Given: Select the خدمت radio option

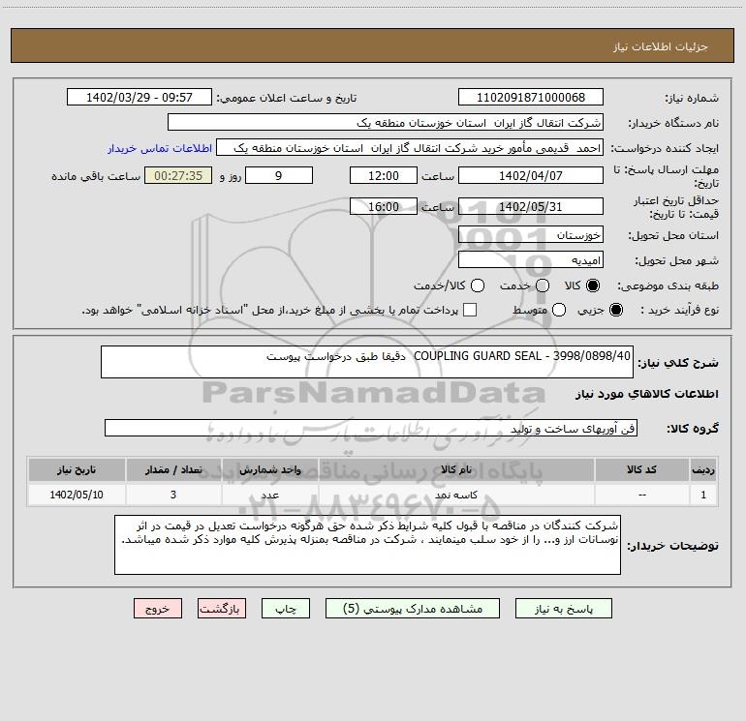Looking at the screenshot, I should point(543,286).
